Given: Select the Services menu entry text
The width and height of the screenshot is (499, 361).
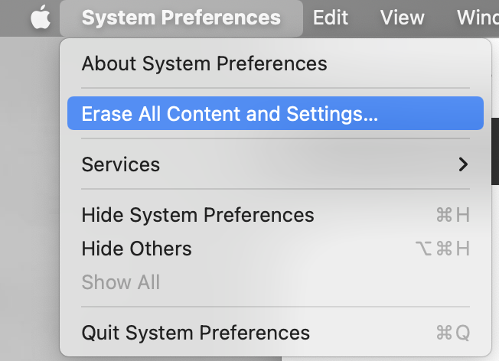Looking at the screenshot, I should click(121, 164).
